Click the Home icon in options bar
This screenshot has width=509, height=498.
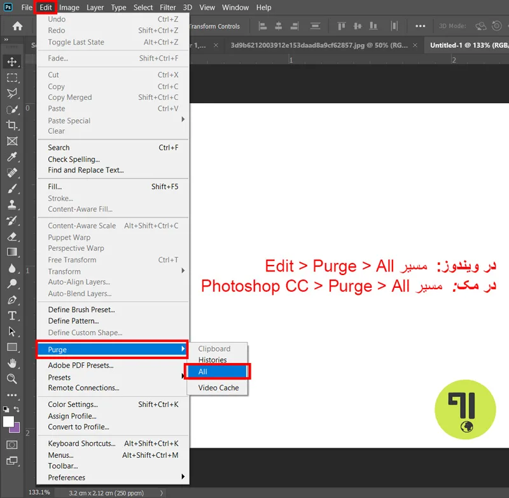click(18, 26)
